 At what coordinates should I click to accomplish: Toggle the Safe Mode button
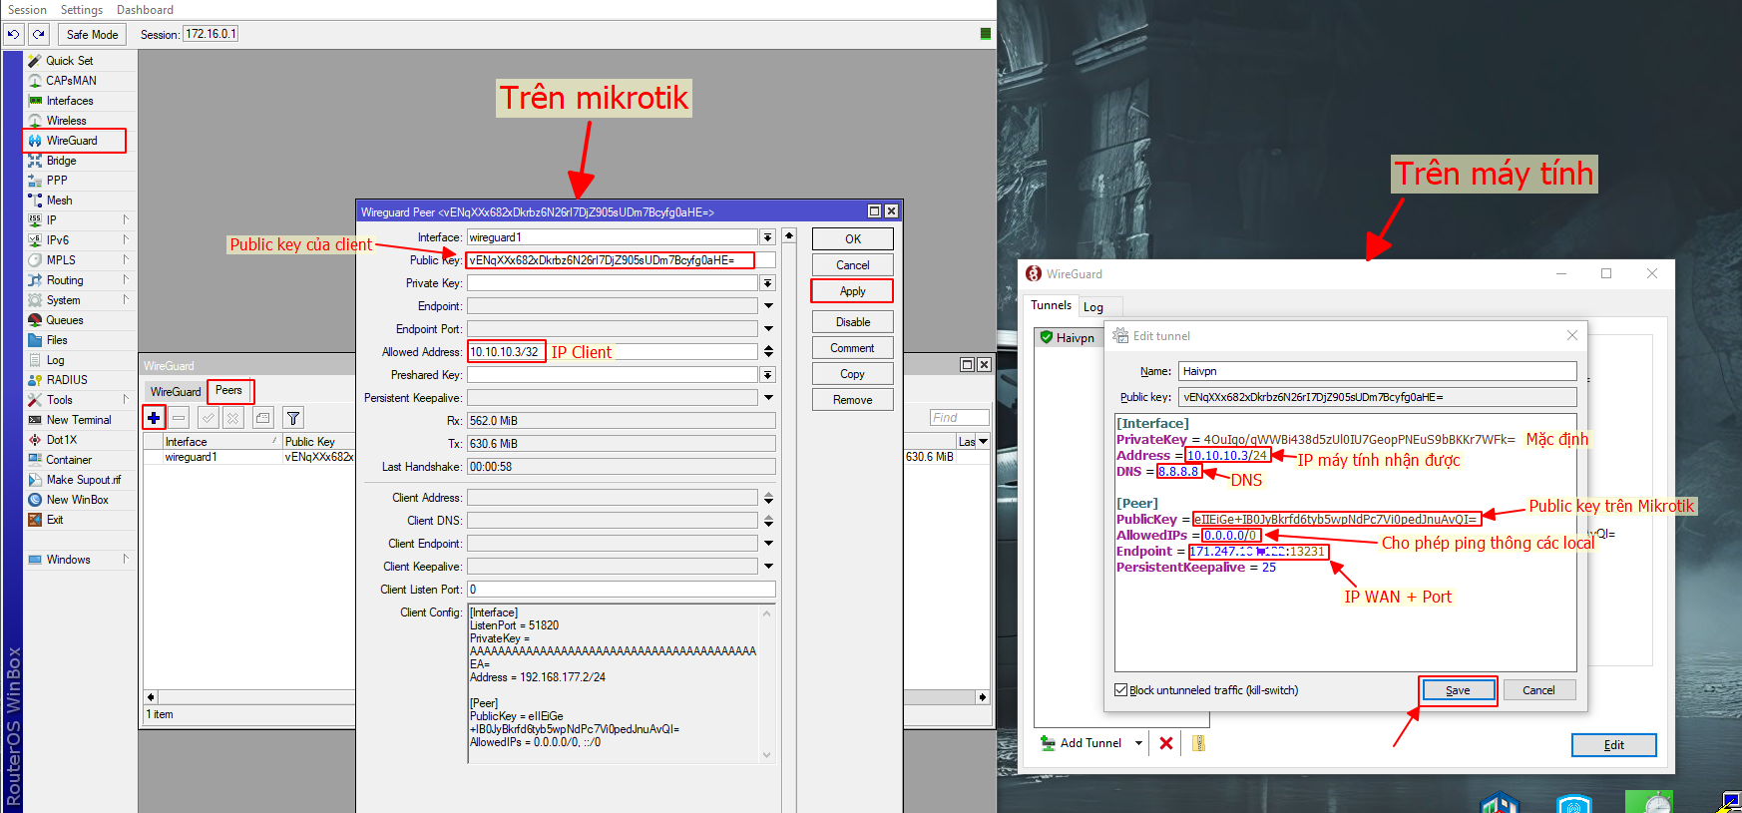click(x=92, y=34)
